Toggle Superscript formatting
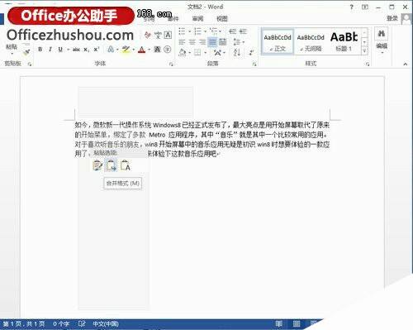Screen dimensions: 413x330 click(x=97, y=50)
